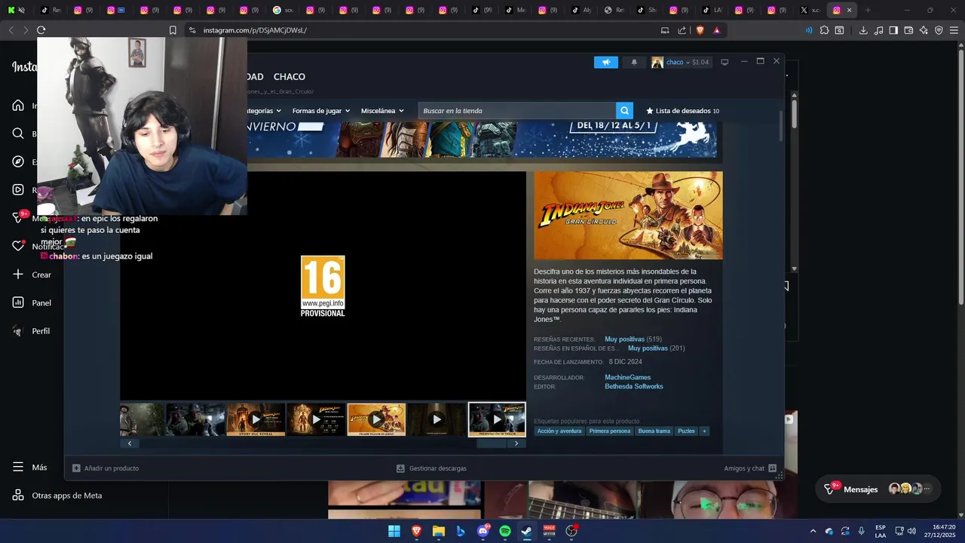Click the browser address bar instagram URL

tap(255, 30)
